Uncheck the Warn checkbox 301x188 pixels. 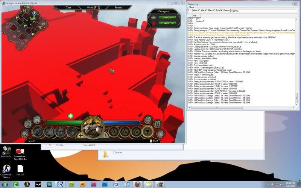205,10
